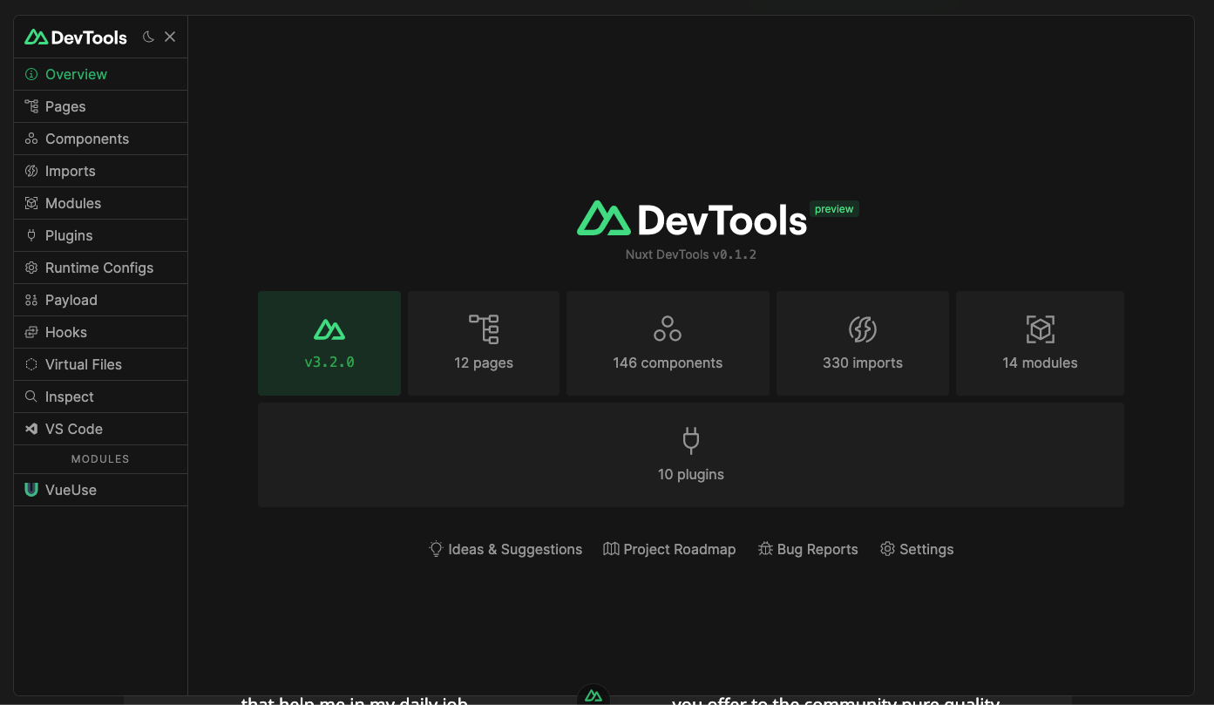Click the Nuxt logo on the v3.2.0 card
The height and width of the screenshot is (705, 1214).
pos(329,329)
